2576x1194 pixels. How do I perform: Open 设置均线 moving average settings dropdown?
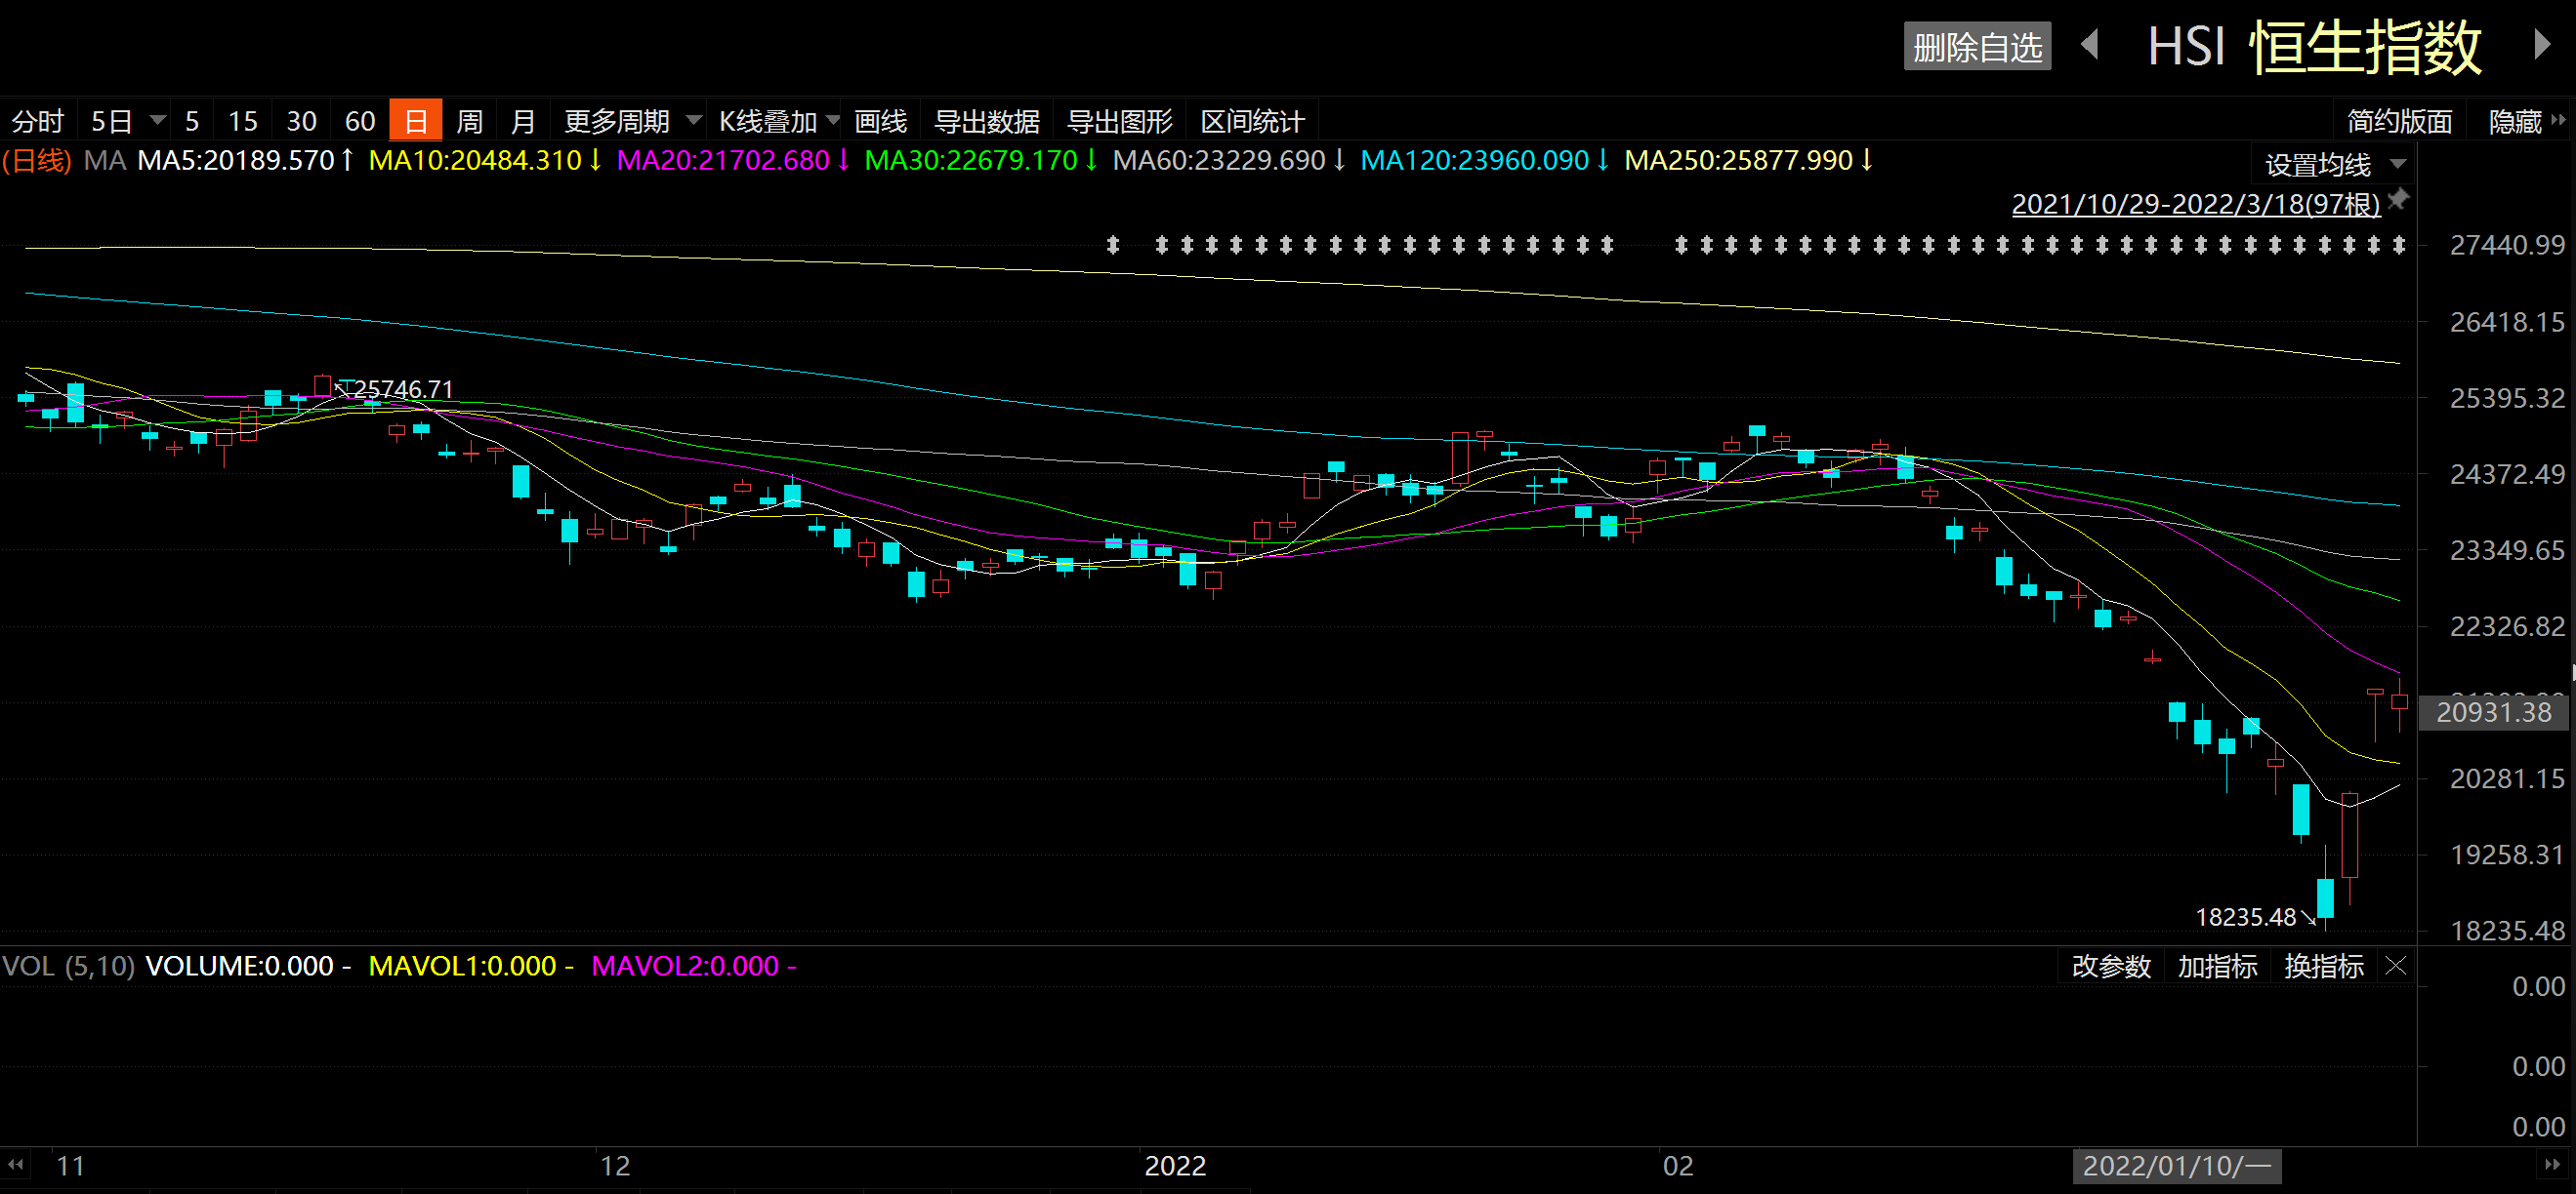pos(2334,164)
